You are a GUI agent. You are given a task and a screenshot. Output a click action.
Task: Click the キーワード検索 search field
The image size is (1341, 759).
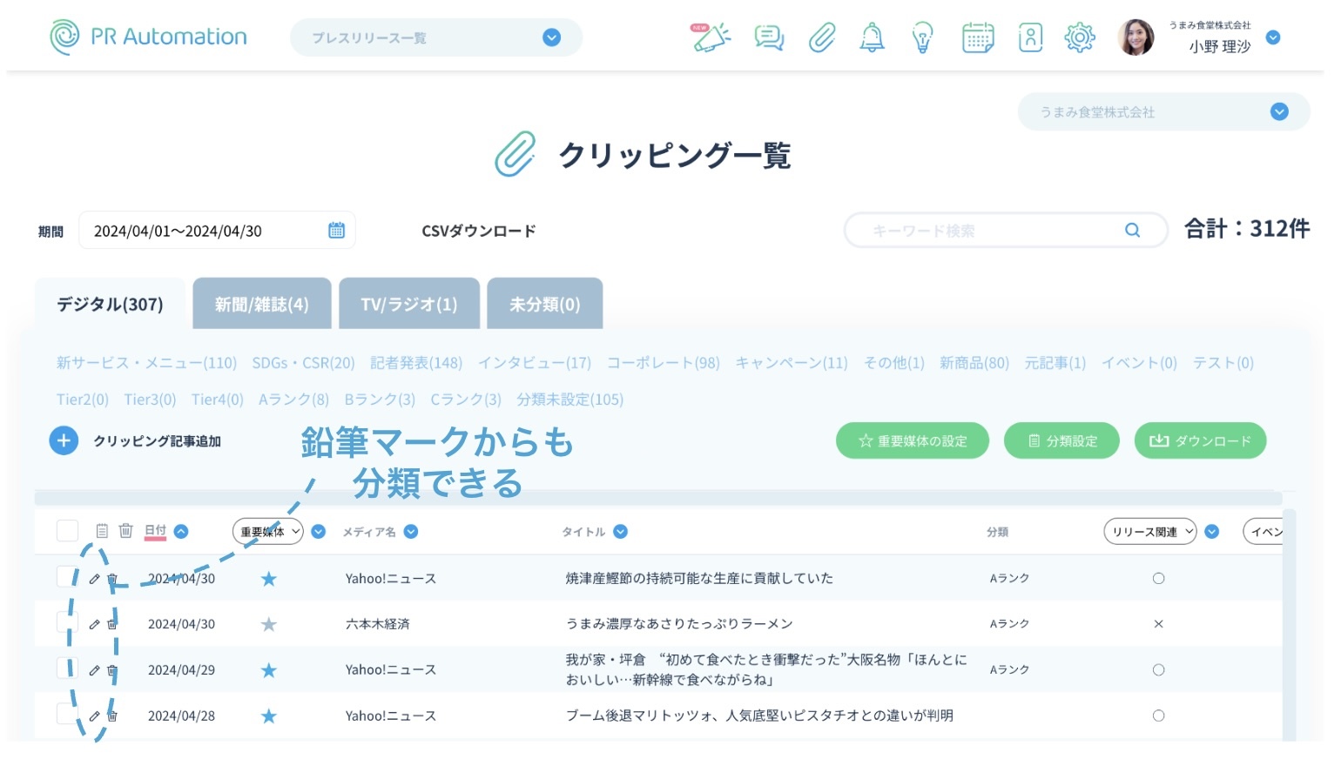tap(993, 231)
